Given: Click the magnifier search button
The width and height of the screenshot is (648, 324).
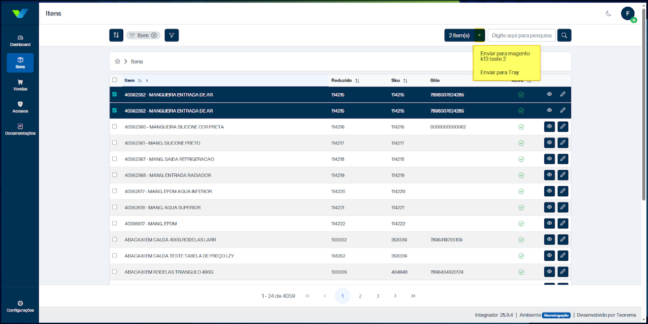Looking at the screenshot, I should click(x=564, y=35).
